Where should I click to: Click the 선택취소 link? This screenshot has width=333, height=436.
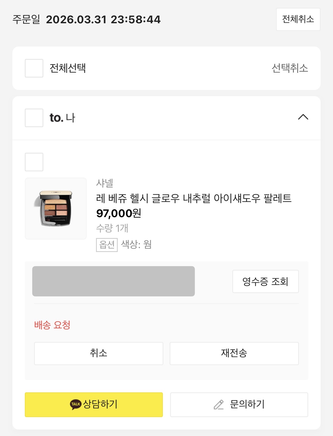290,68
